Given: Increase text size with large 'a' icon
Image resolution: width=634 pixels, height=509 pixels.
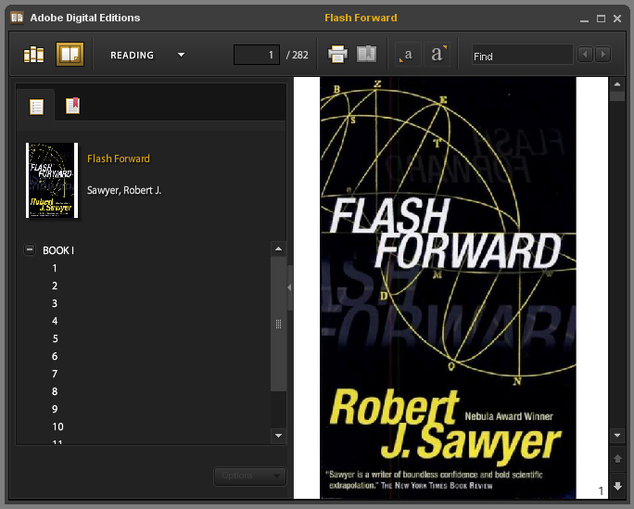Looking at the screenshot, I should 437,54.
